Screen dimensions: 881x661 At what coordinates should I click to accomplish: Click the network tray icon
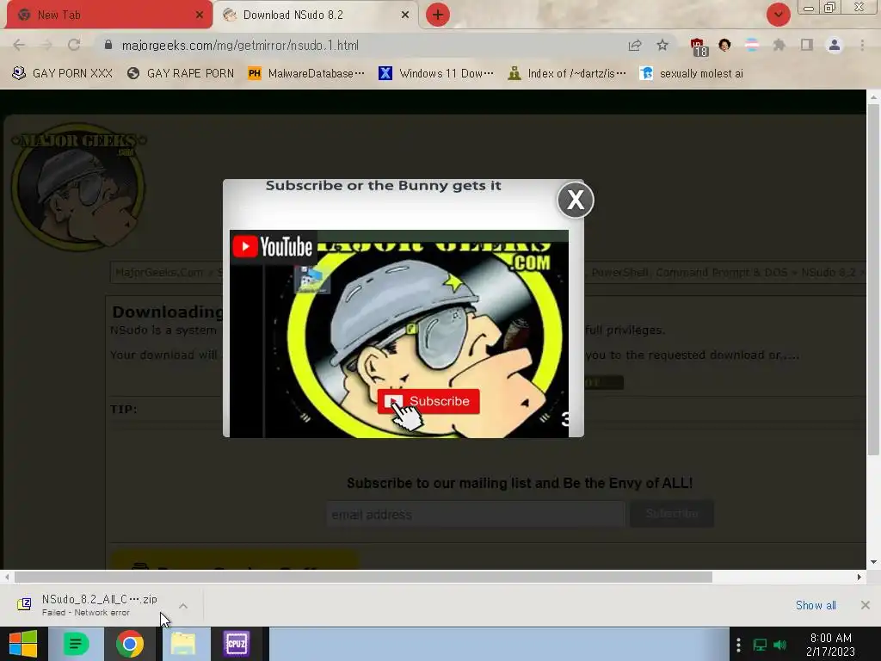coord(760,645)
